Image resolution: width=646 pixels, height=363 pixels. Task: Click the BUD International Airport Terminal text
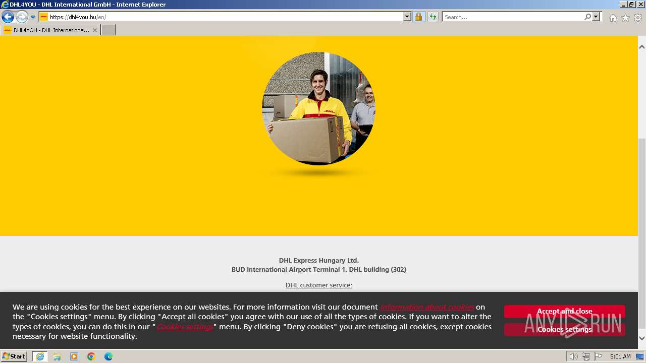[x=319, y=270]
